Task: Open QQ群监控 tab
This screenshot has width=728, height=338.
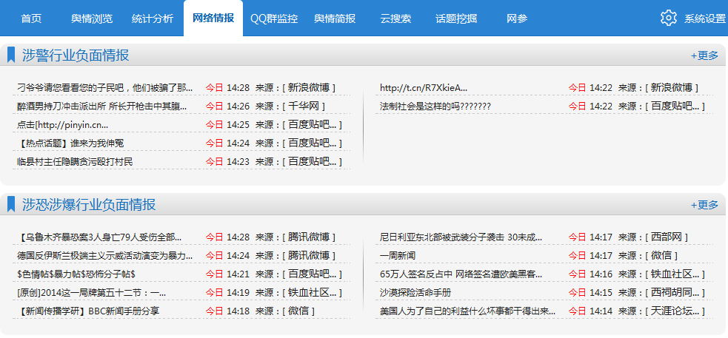Action: tap(274, 18)
